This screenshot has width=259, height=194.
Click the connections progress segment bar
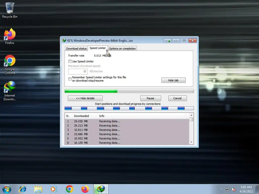[129, 108]
